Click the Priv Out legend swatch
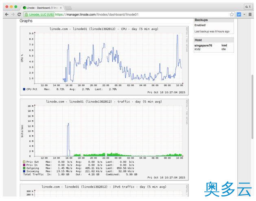The height and width of the screenshot is (201, 256). click(24, 162)
